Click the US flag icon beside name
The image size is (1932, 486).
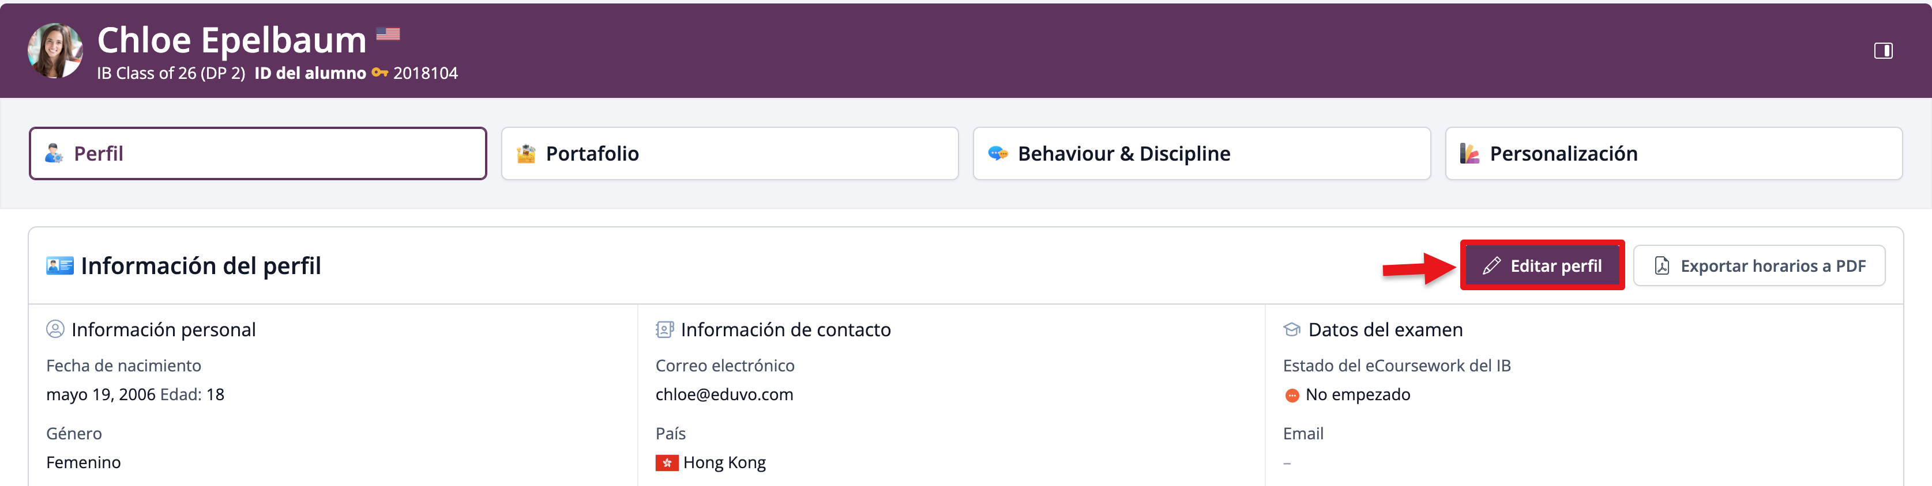click(388, 34)
